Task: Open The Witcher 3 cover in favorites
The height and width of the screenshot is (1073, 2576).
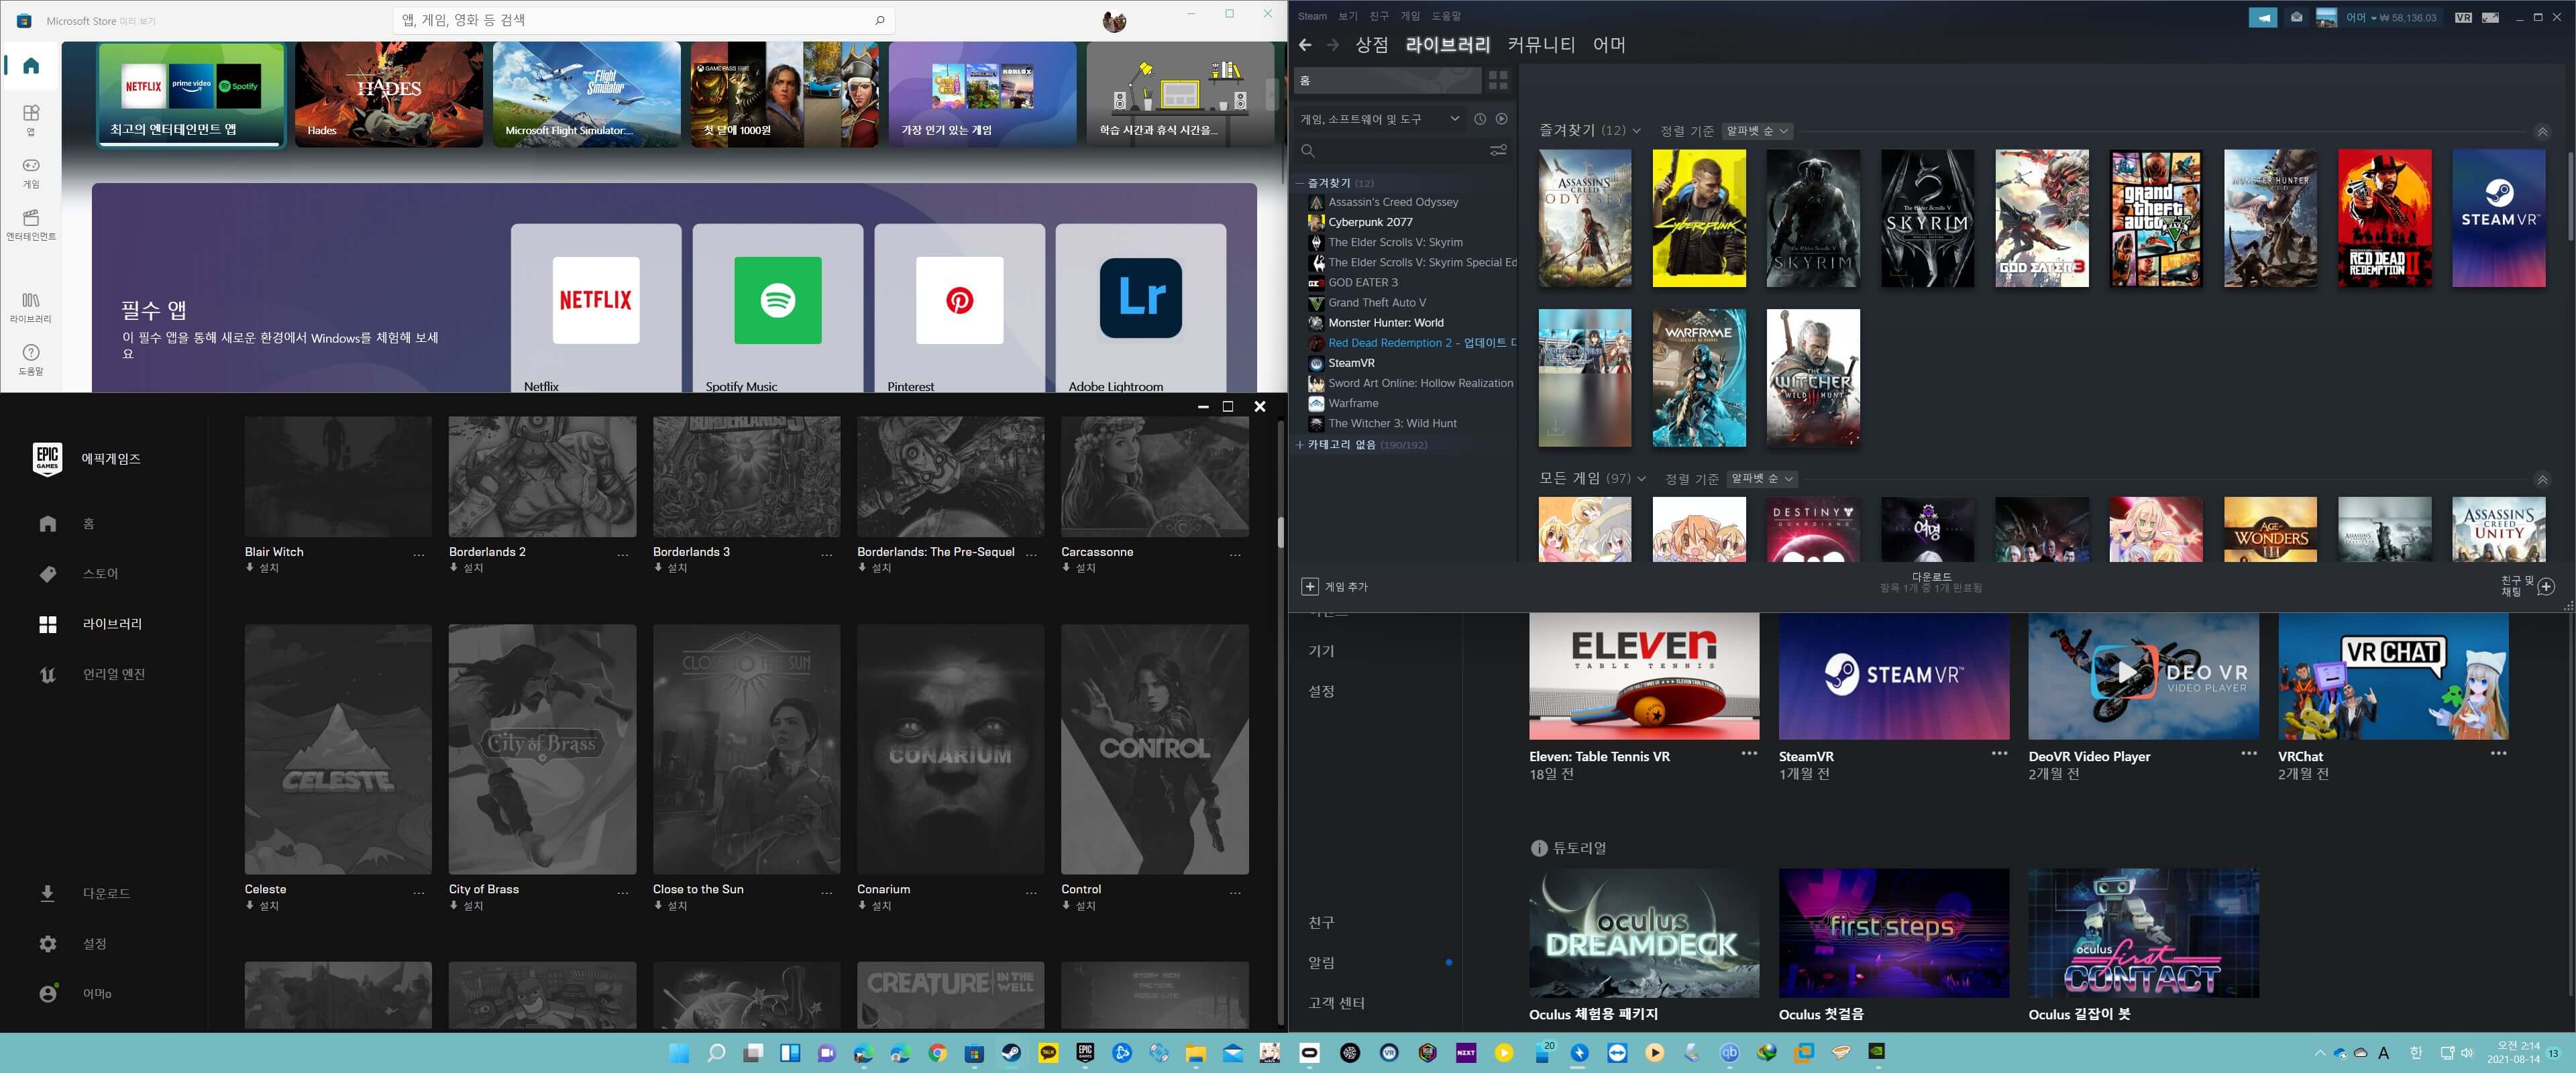Action: click(1813, 378)
